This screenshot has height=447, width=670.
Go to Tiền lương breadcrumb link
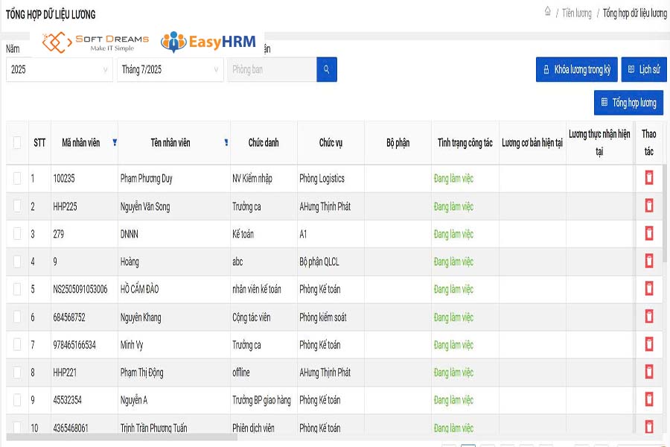tap(576, 13)
